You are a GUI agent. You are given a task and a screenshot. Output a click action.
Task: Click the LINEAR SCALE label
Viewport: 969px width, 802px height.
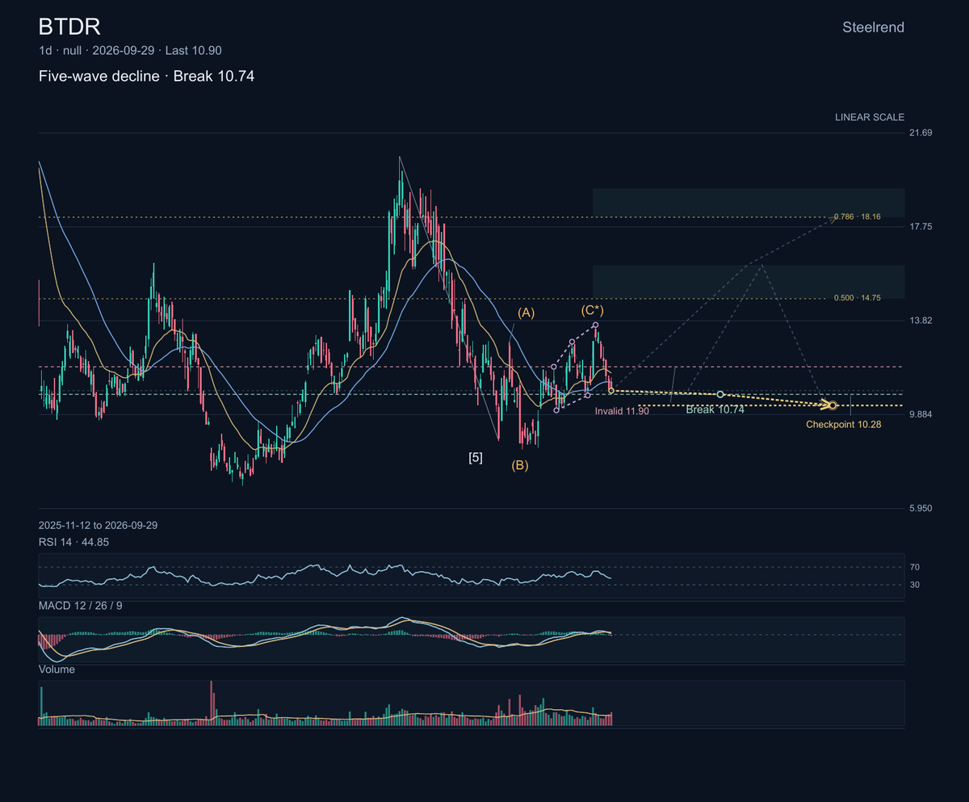870,117
